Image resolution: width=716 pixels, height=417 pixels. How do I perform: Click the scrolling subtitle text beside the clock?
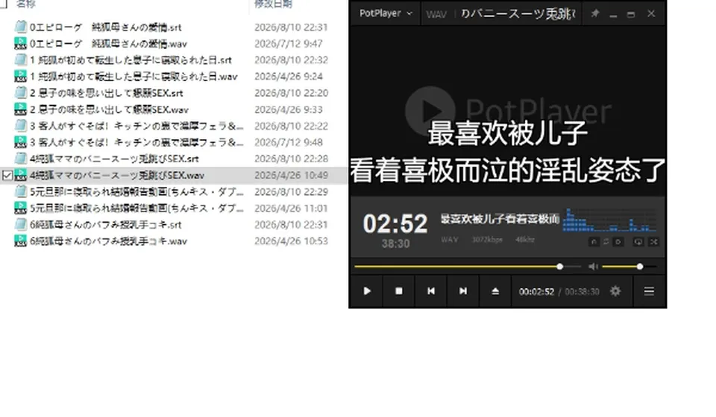tap(500, 219)
